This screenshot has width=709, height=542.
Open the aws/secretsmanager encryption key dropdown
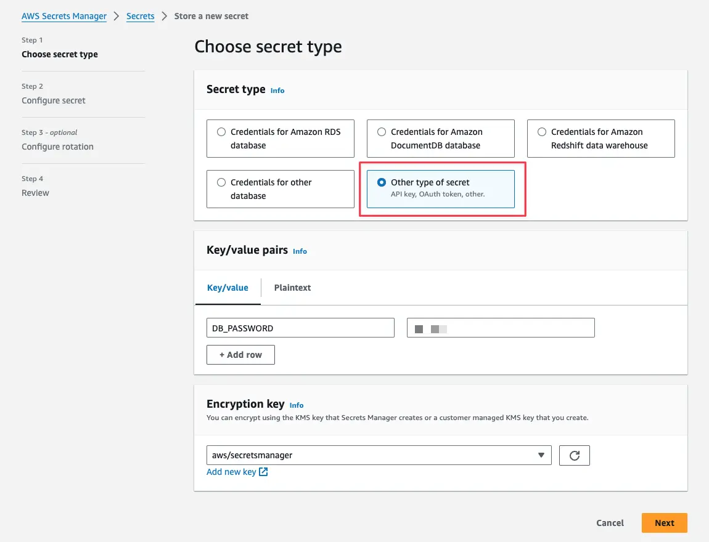379,455
